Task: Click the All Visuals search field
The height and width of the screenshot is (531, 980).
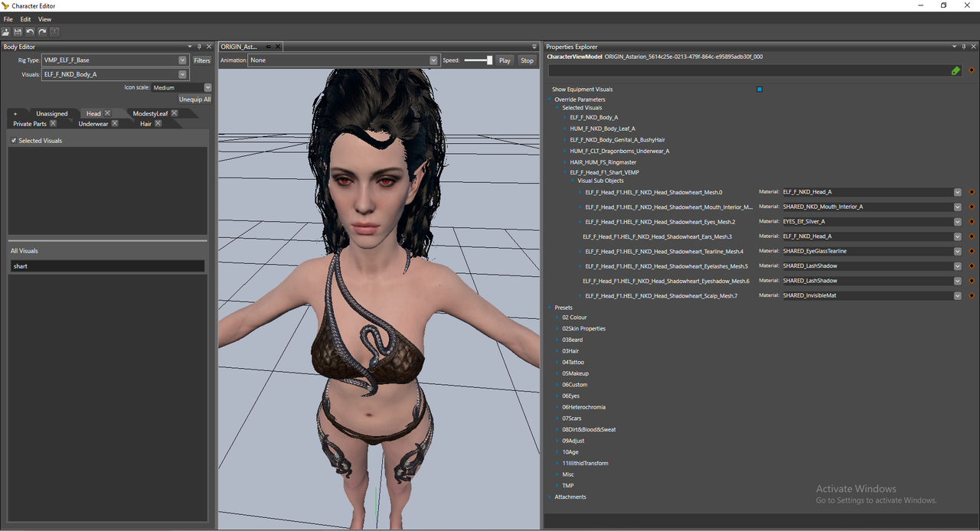Action: click(107, 266)
